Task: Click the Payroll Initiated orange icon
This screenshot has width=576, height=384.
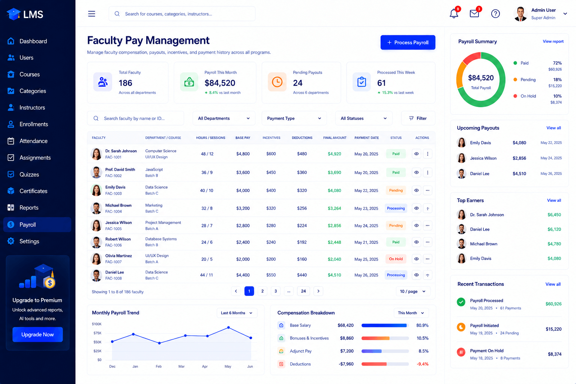Action: [x=461, y=327]
